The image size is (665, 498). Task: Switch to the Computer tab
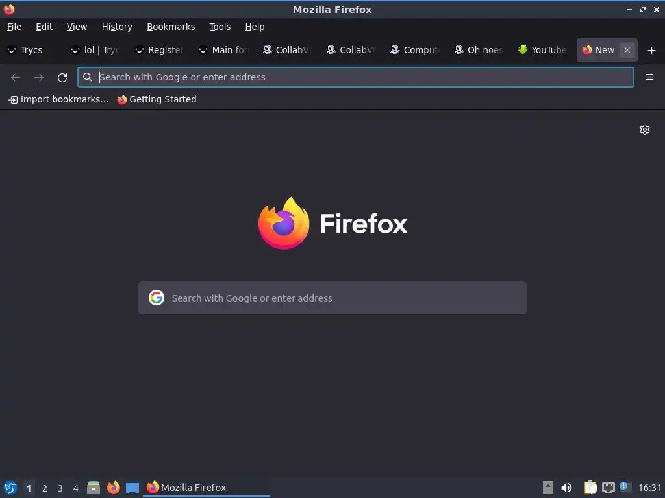[416, 50]
